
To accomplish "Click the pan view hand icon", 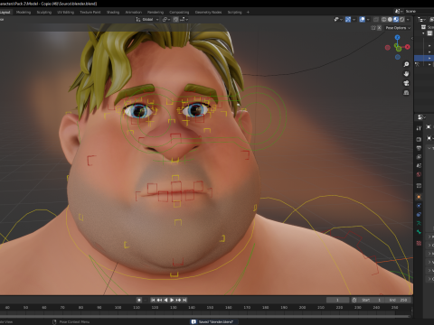I will click(x=406, y=74).
